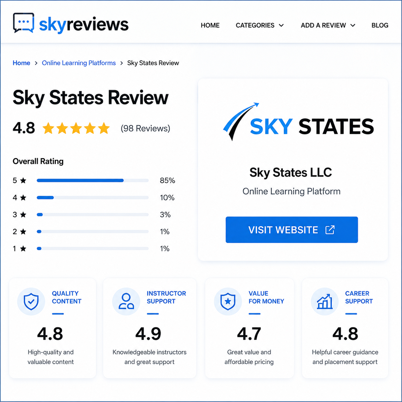The image size is (402, 402).
Task: Click the 4.8 score in Career Support card
Action: [x=345, y=334]
